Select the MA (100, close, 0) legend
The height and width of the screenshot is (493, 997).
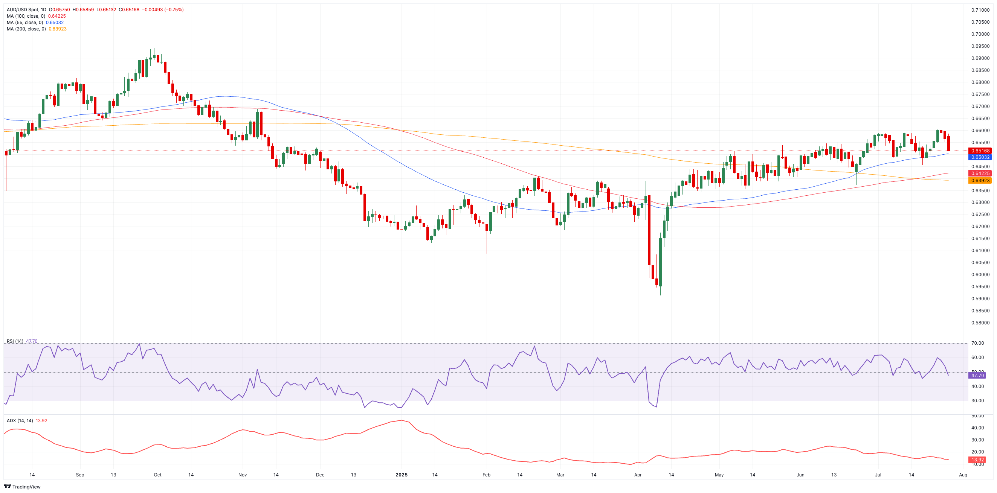pos(26,16)
